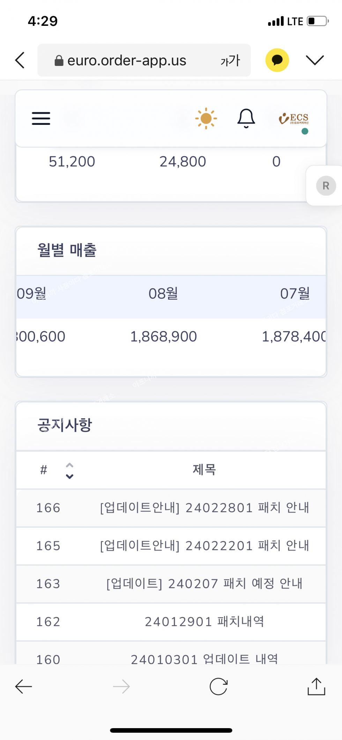The width and height of the screenshot is (342, 740).
Task: Expand the browser dropdown chevron
Action: point(315,60)
